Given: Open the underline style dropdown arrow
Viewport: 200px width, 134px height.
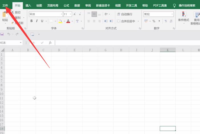Looking at the screenshot, I should (46, 21).
